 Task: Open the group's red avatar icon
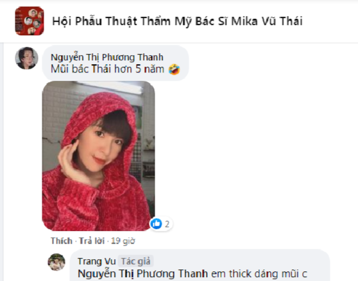(30, 21)
